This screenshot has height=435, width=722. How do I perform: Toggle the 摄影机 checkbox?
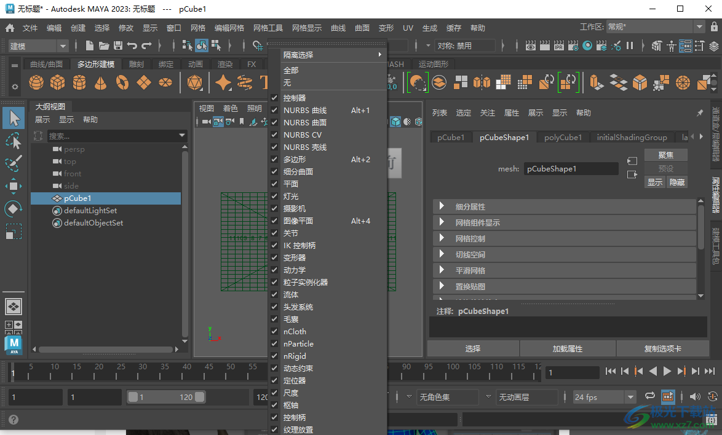(274, 209)
